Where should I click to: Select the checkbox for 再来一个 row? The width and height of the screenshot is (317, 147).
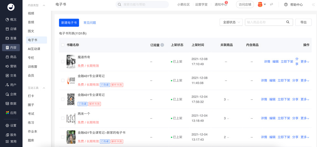[x=63, y=118]
